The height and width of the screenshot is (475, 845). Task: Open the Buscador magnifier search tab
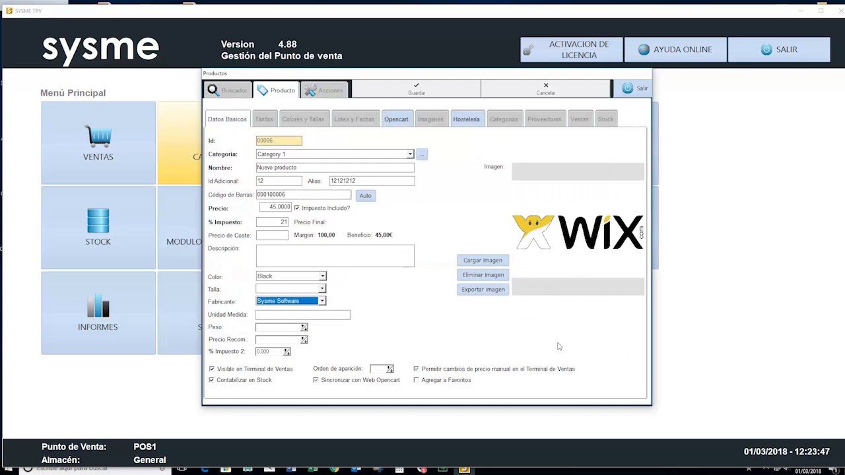point(228,90)
